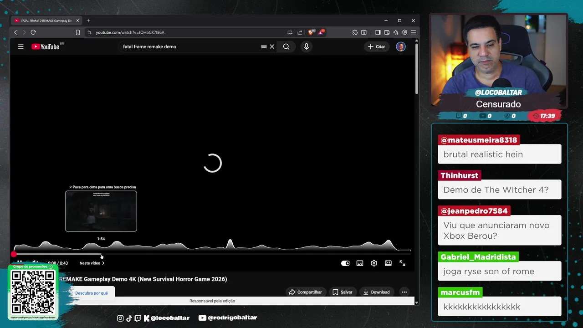Open Brave Rewards triangle icon

pos(321,32)
